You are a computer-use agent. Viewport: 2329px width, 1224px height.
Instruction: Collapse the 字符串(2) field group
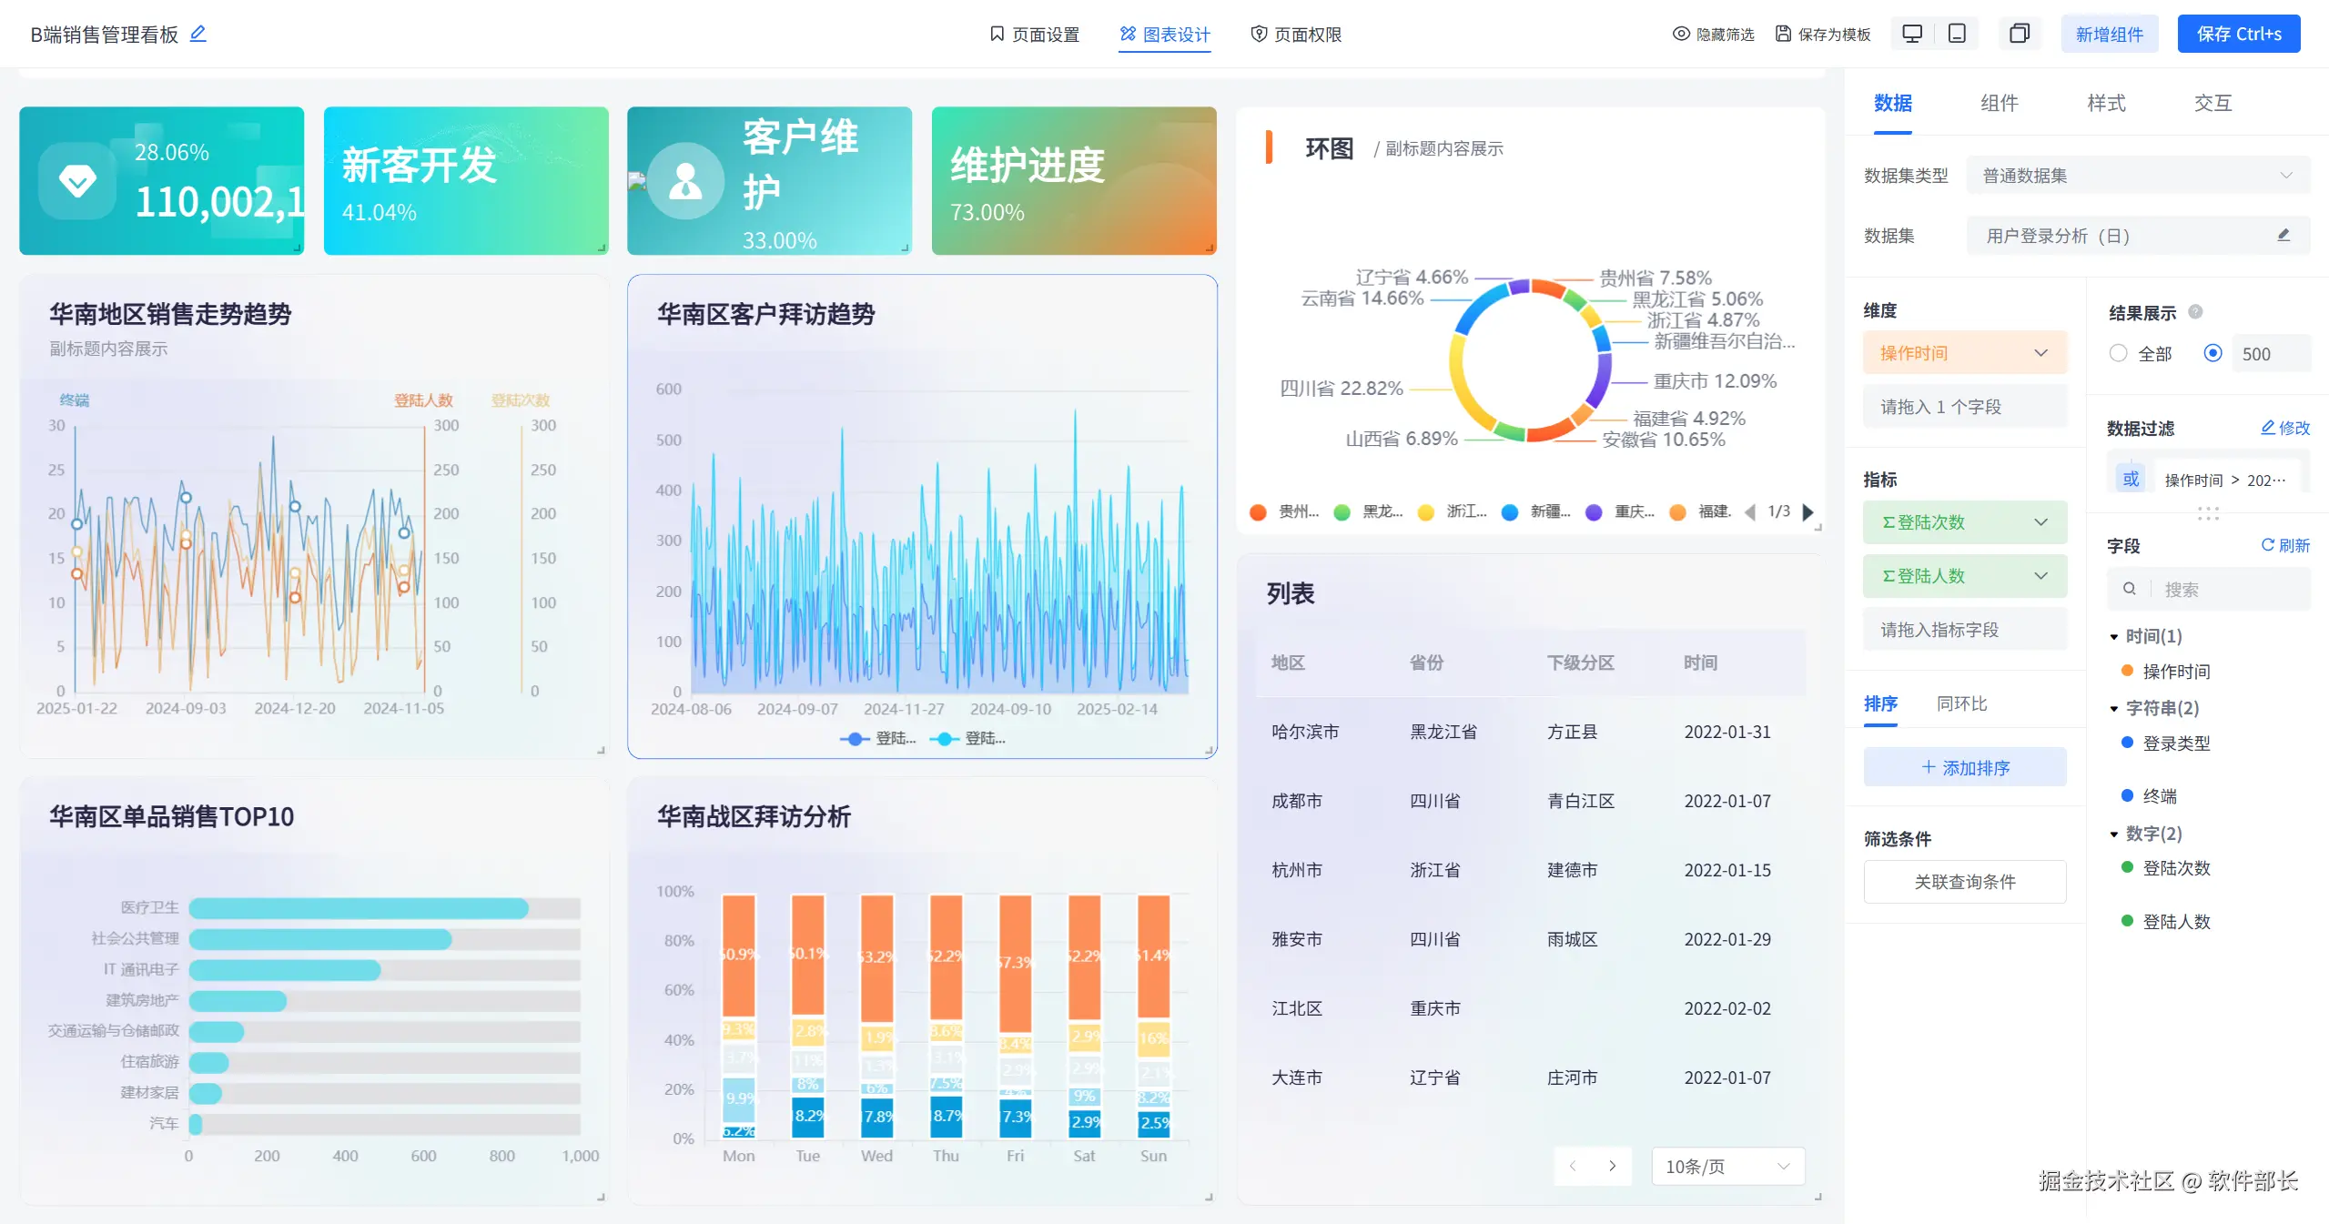click(x=2114, y=709)
